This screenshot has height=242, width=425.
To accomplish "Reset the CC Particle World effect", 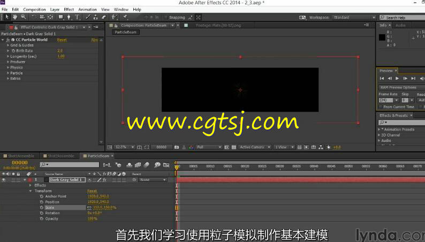I will [x=62, y=40].
